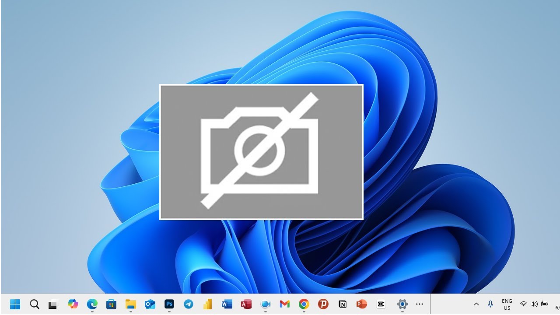
Task: Open the speaker volume icon
Action: coord(534,304)
